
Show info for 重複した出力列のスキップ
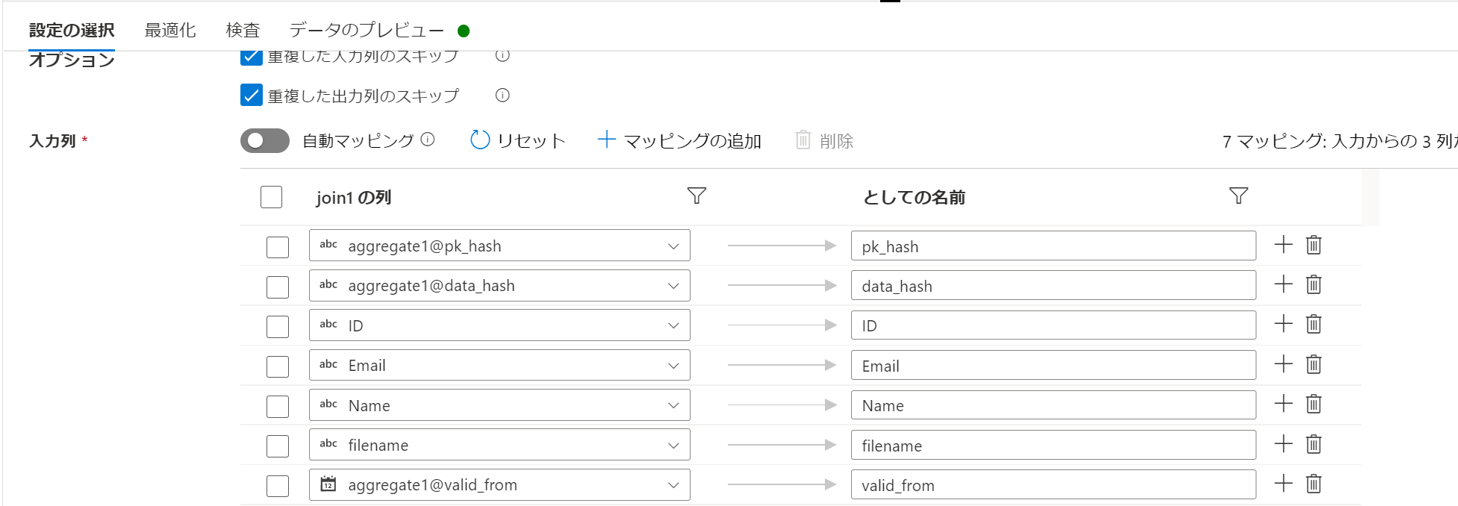502,95
